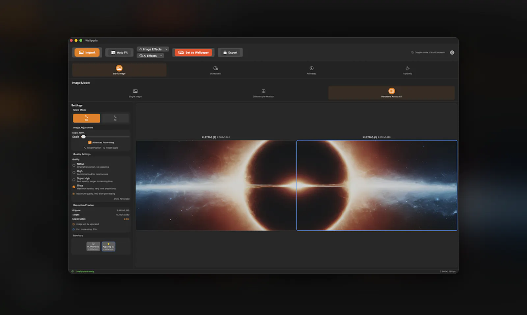Expand the AI Effects dropdown
Viewport: 527px width, 315px height.
click(150, 56)
